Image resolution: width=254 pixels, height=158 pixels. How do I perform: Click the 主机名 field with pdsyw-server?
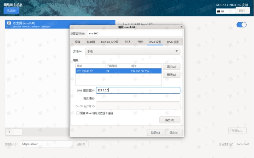click(46, 144)
